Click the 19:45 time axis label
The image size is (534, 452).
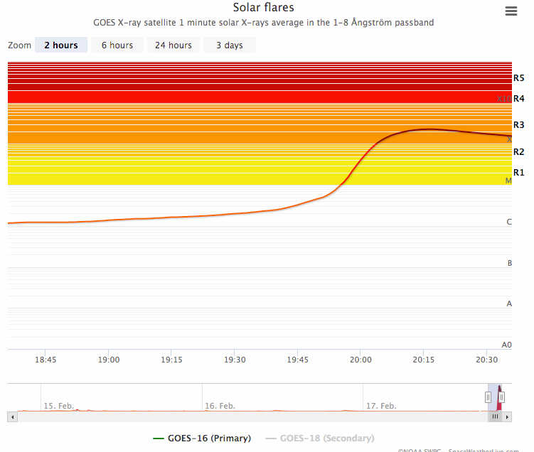pyautogui.click(x=297, y=360)
